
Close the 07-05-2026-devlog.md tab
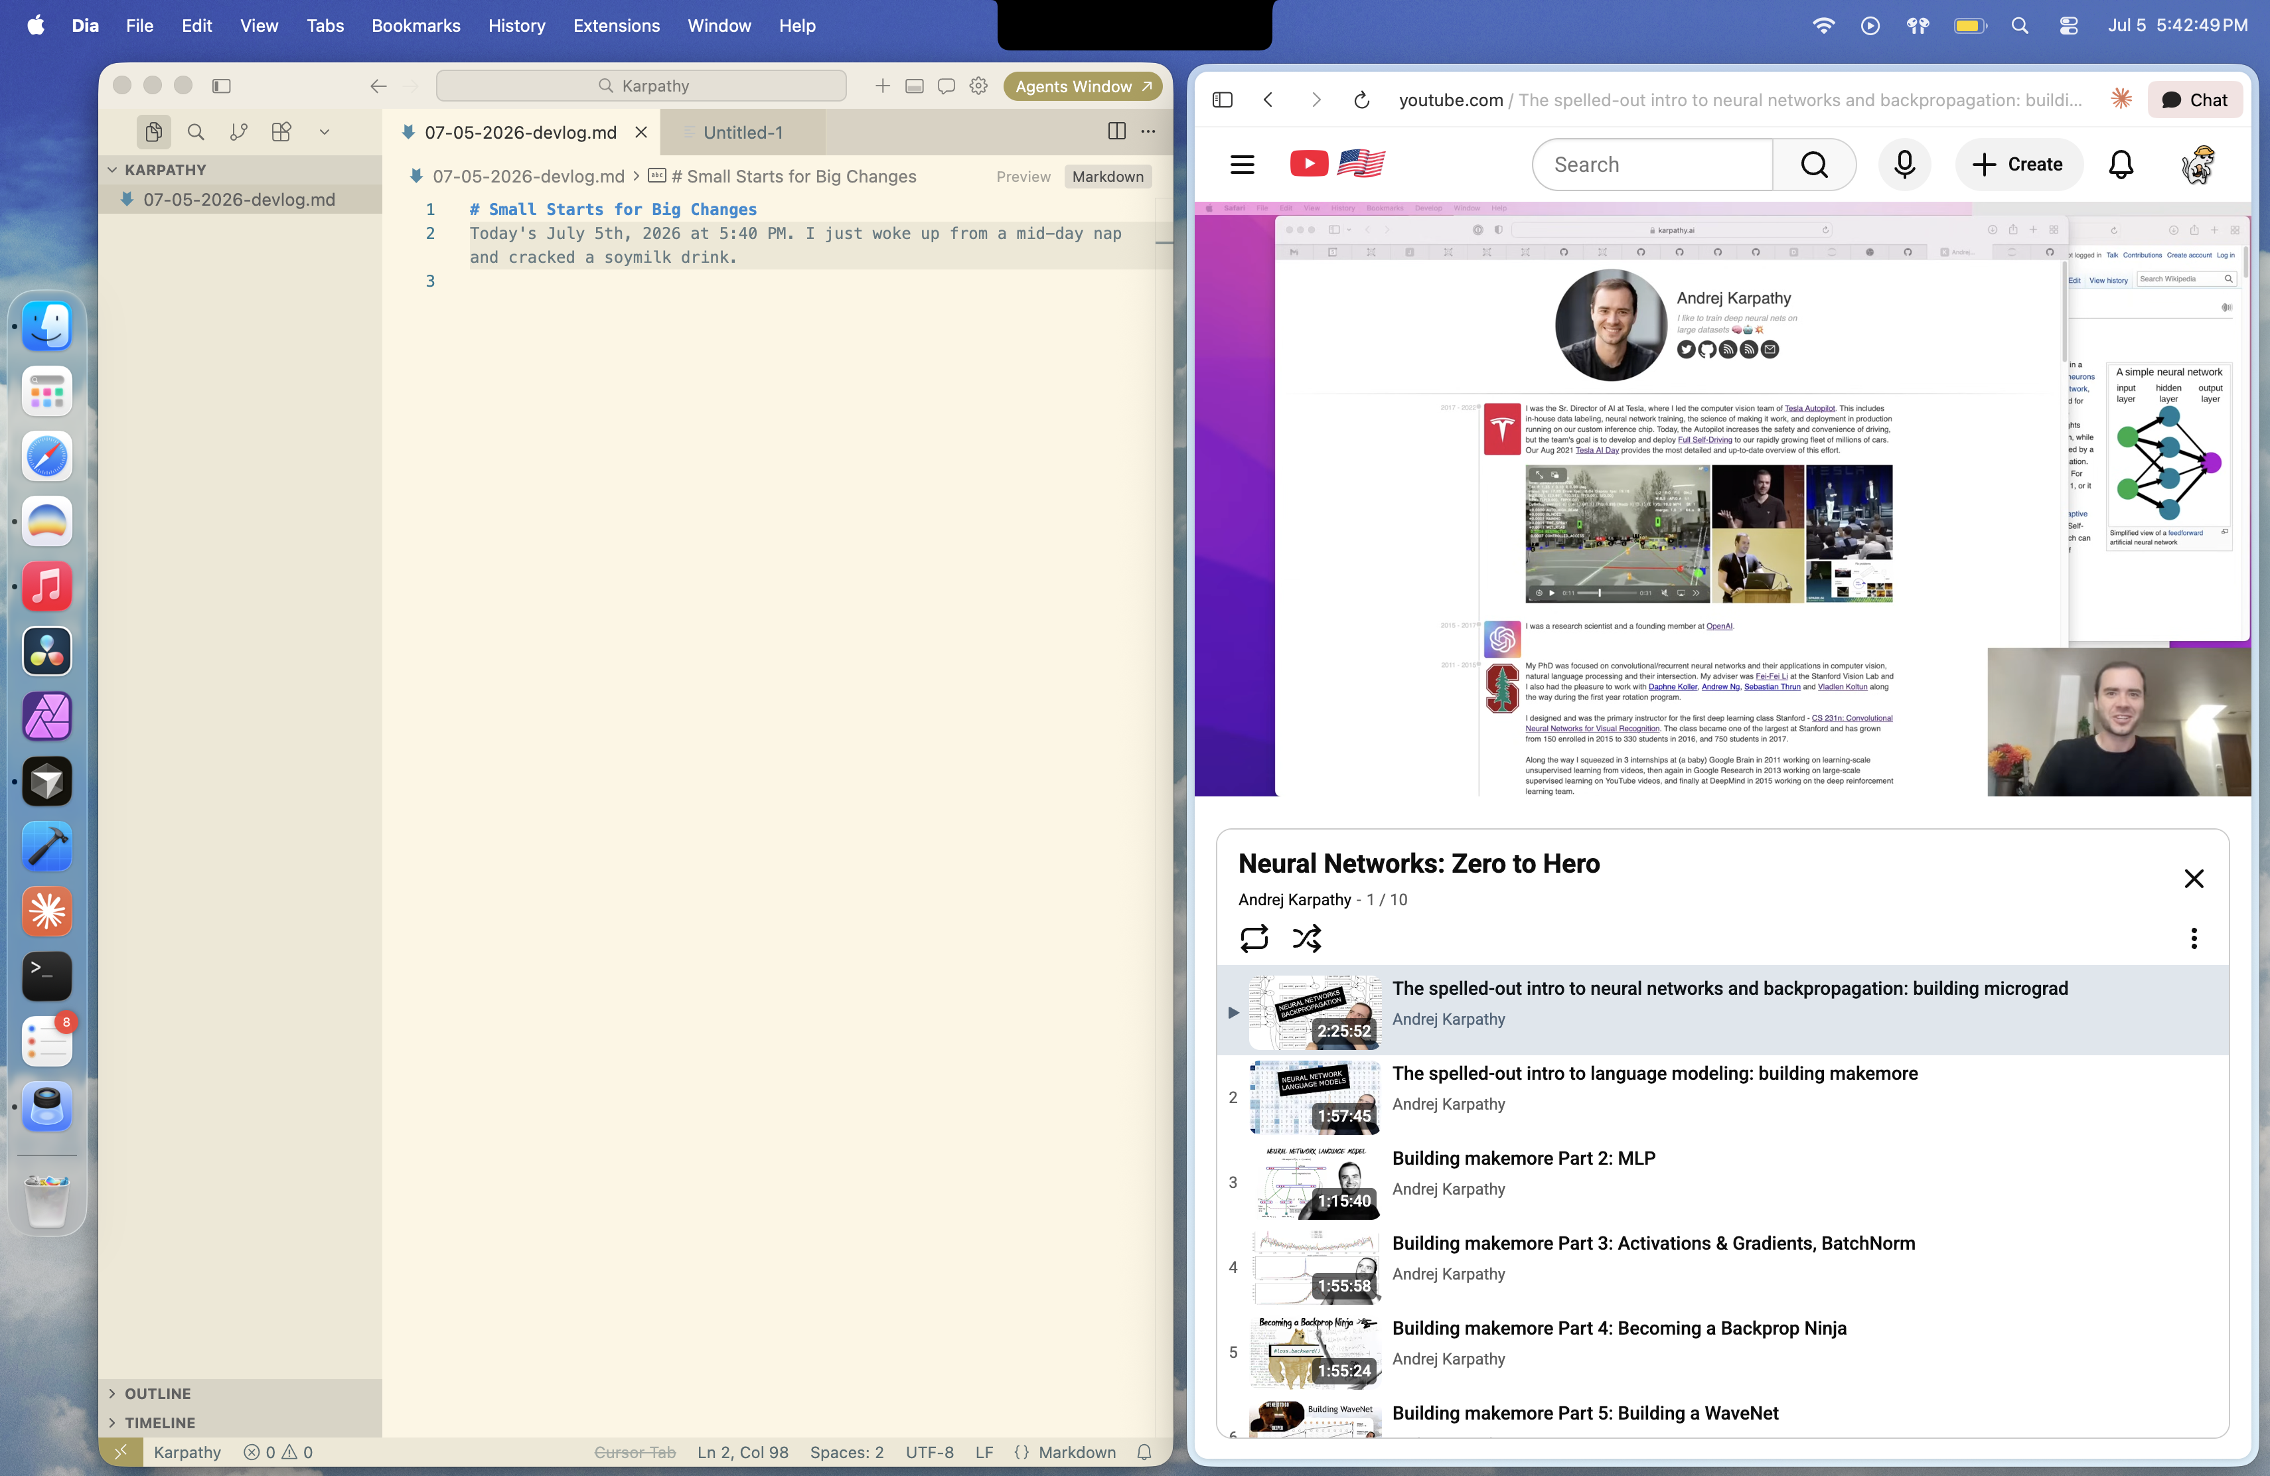tap(641, 133)
